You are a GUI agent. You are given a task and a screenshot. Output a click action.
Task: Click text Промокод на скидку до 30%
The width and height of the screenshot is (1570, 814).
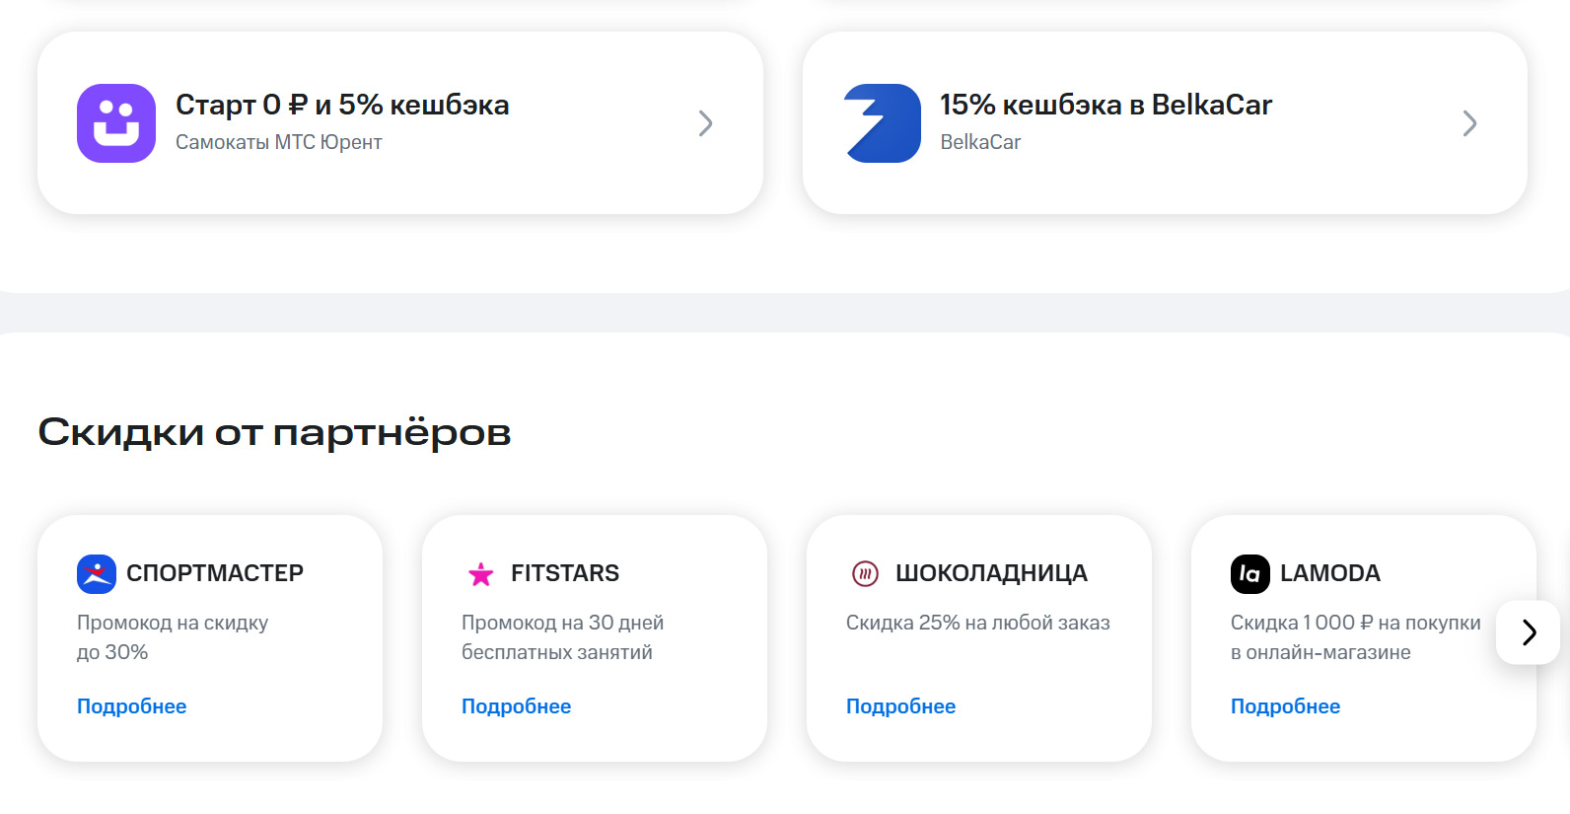tap(173, 637)
